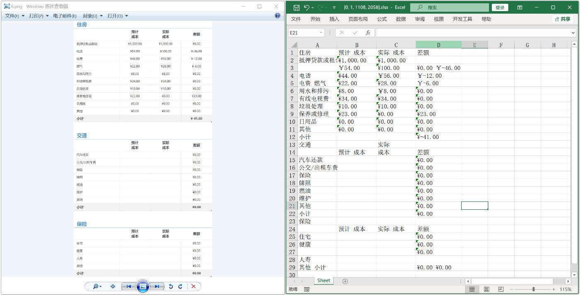Viewport: 580px width, 295px height.
Task: Undo the last action in Excel
Action: point(307,7)
